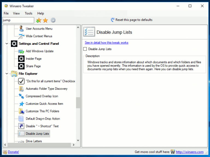This screenshot has width=210, height=157.
Task: Open See in detail how this tweak works link
Action: tap(106, 43)
